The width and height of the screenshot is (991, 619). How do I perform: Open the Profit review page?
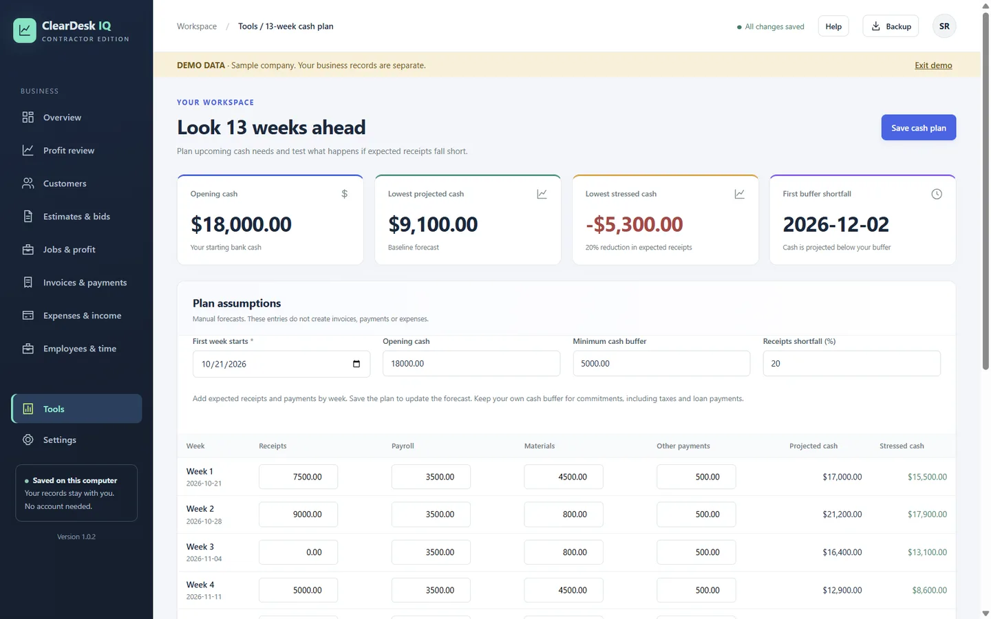coord(76,151)
